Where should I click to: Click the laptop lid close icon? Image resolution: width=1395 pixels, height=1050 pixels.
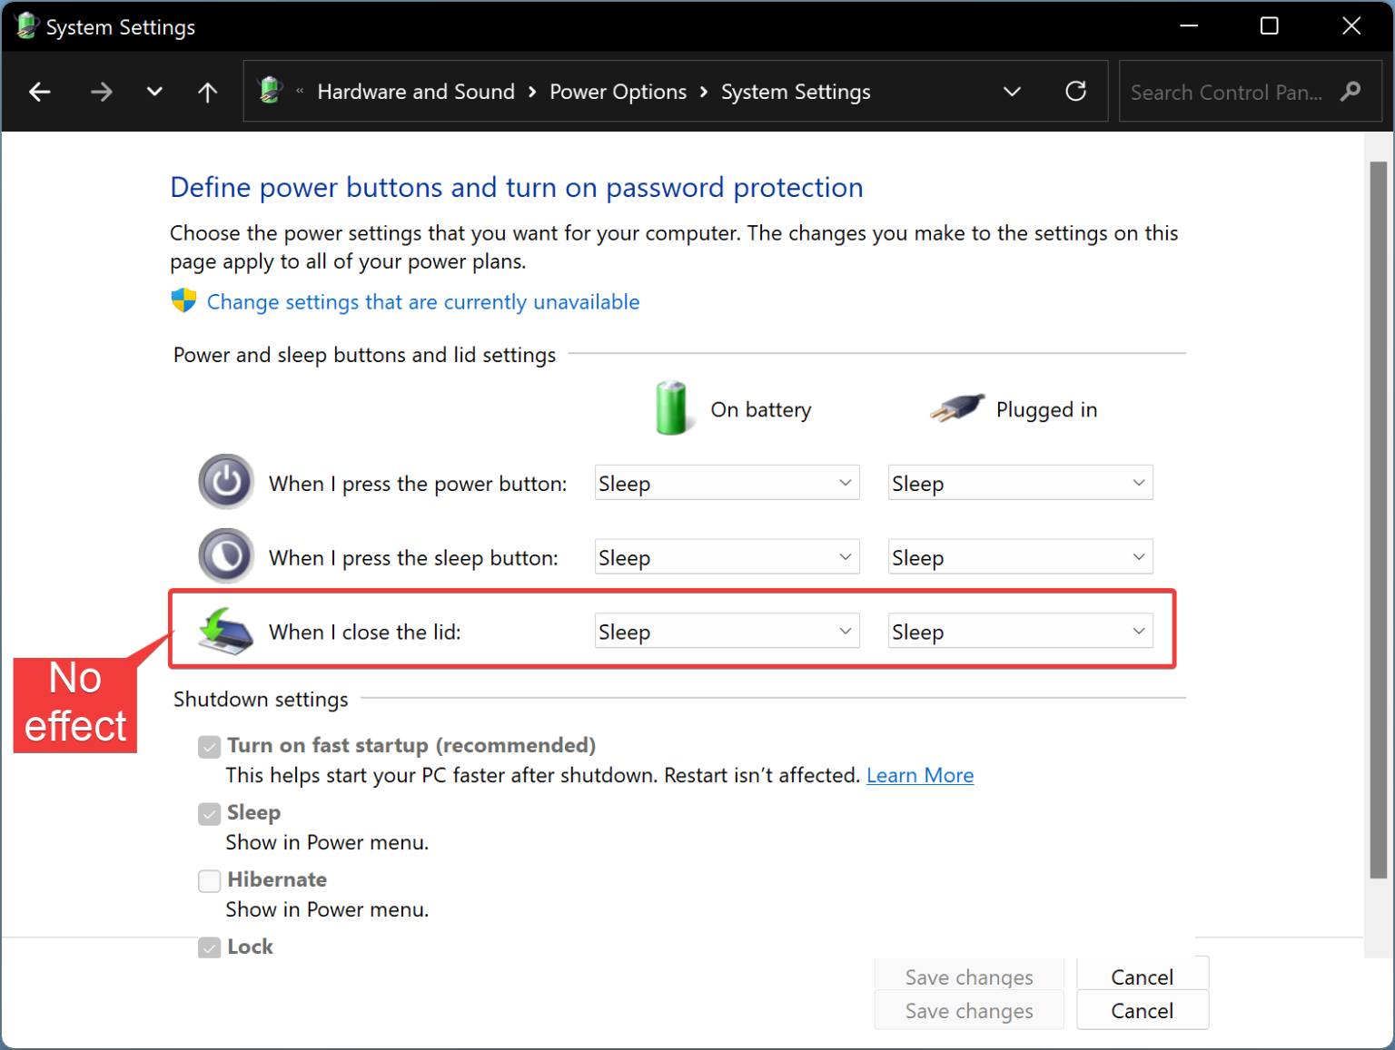(226, 631)
